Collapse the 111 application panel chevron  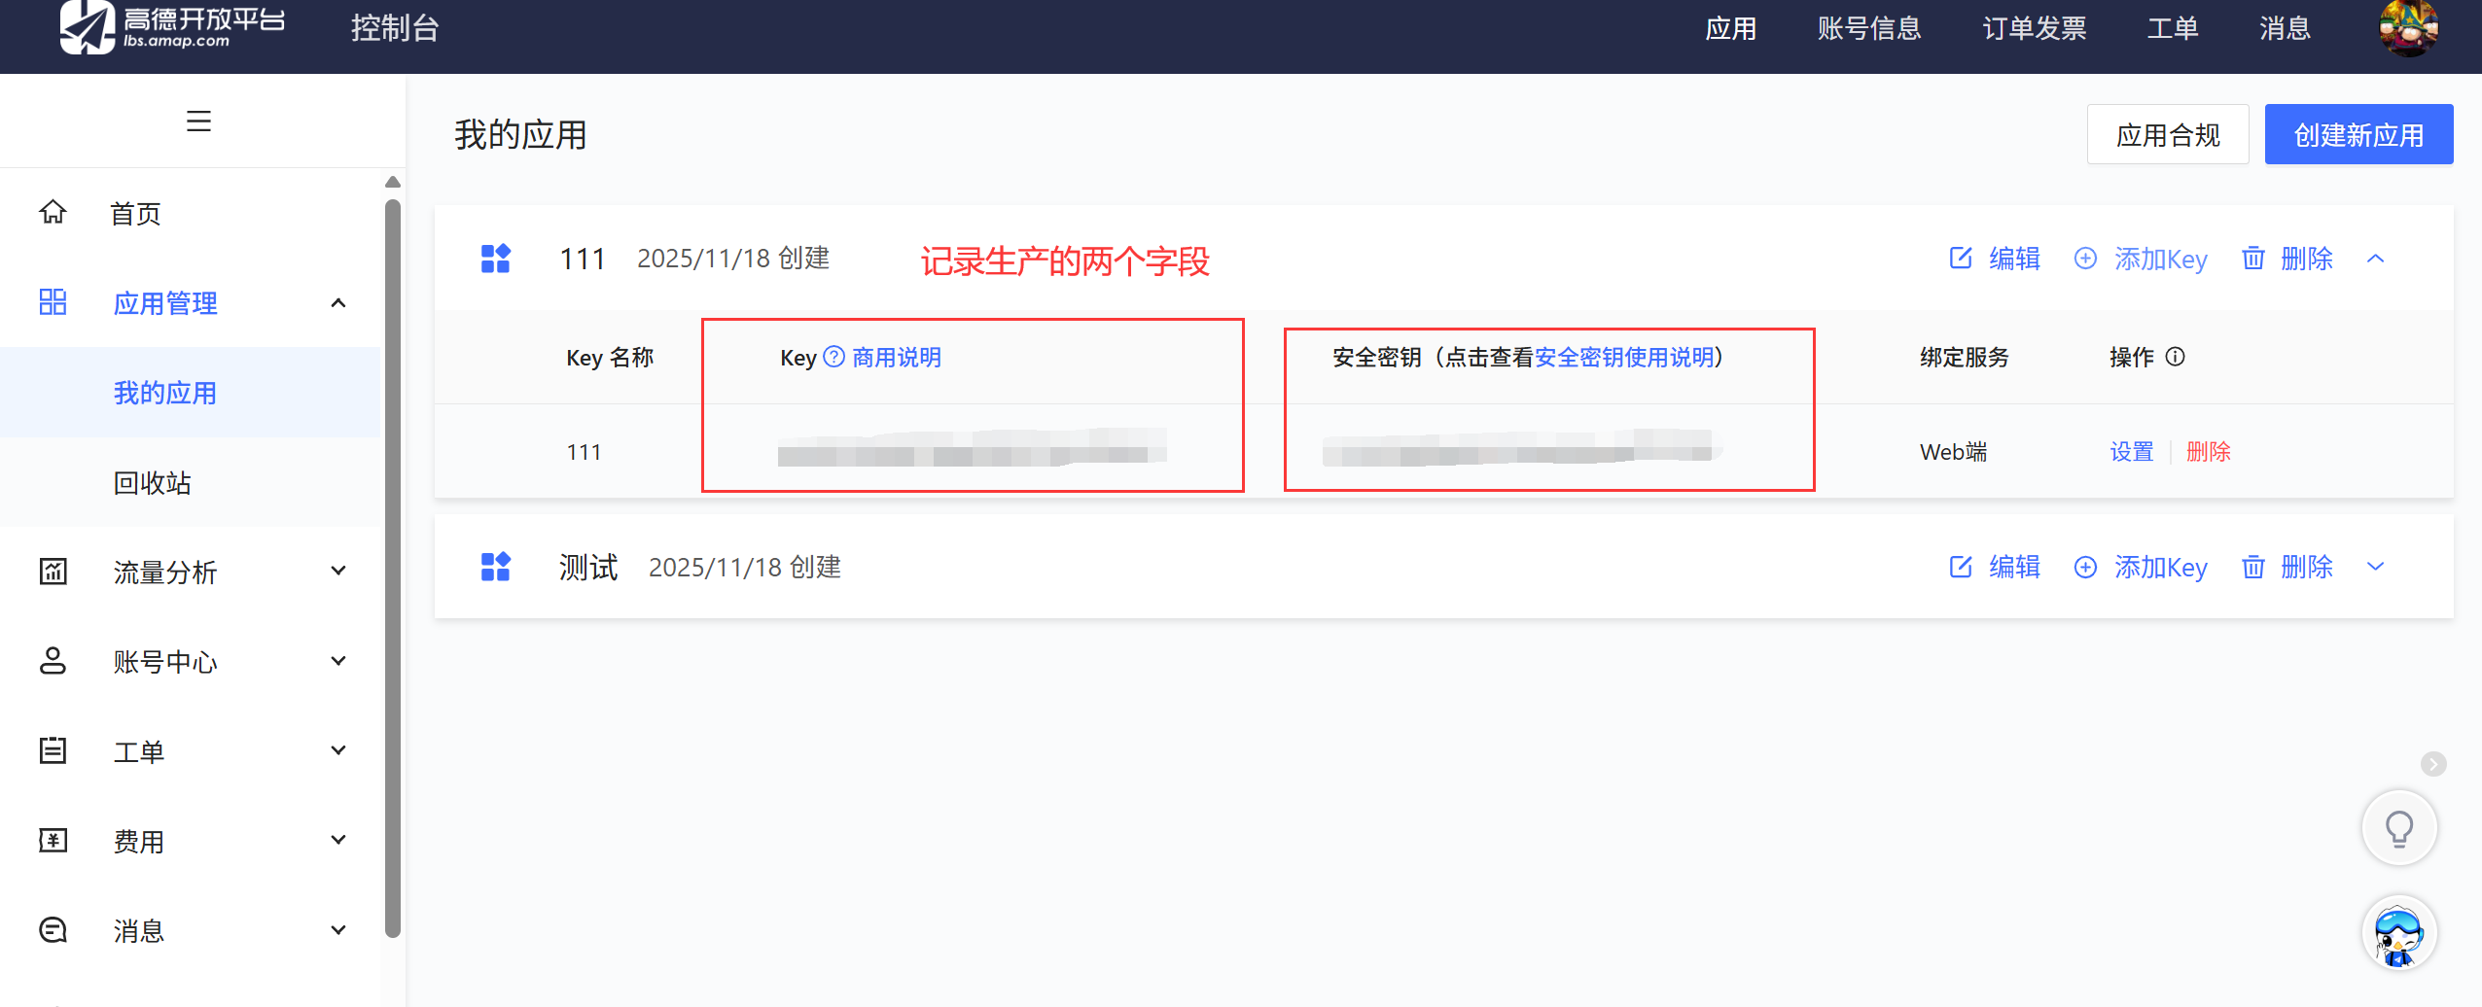(x=2375, y=259)
